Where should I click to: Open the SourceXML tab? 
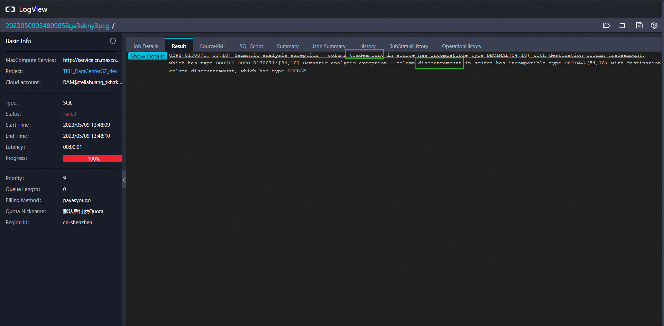click(x=213, y=46)
